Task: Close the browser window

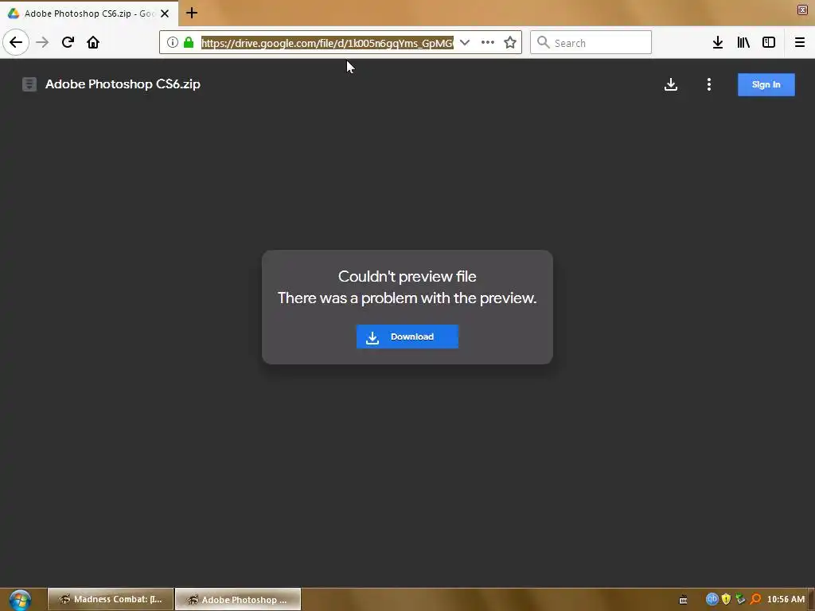Action: coord(802,10)
